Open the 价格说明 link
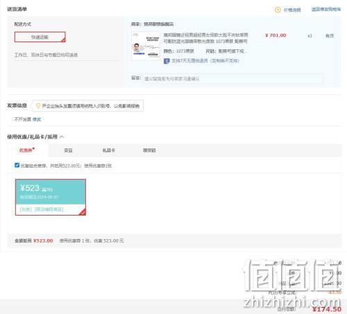This screenshot has width=347, height=314. [x=292, y=10]
